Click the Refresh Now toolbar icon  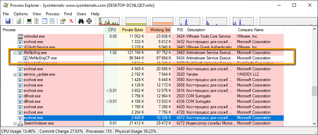pos(19,21)
